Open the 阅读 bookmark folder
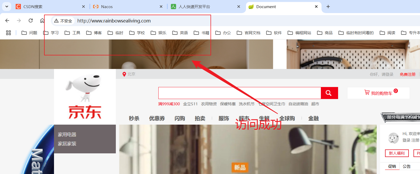This screenshot has width=420, height=174. tap(387, 33)
